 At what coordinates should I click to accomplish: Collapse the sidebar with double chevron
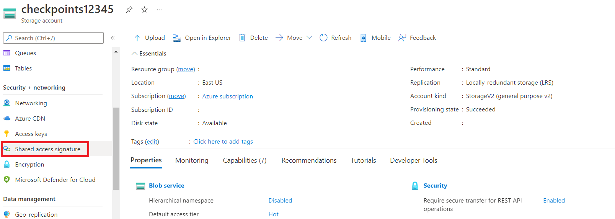113,38
